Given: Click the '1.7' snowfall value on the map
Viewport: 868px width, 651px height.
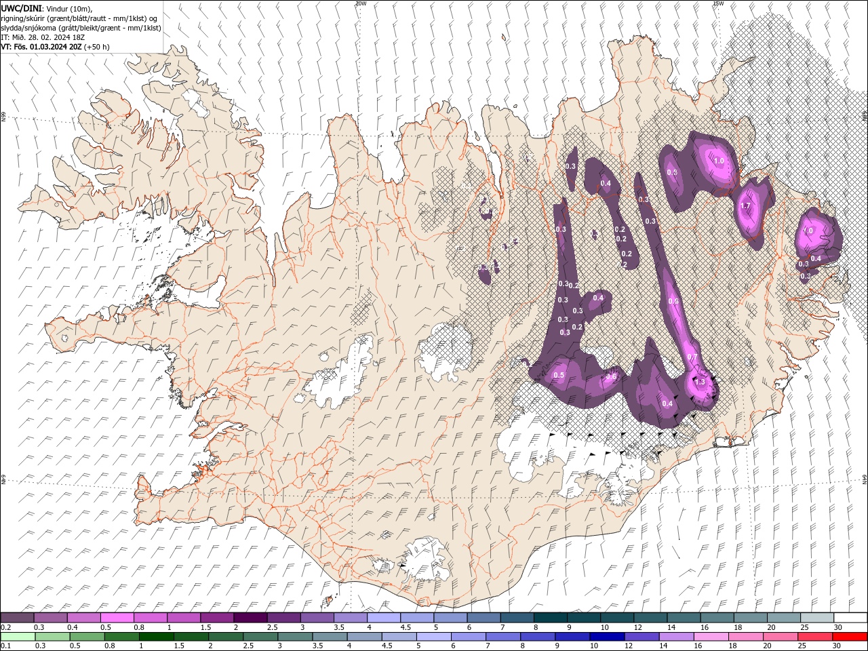Looking at the screenshot, I should pos(746,206).
